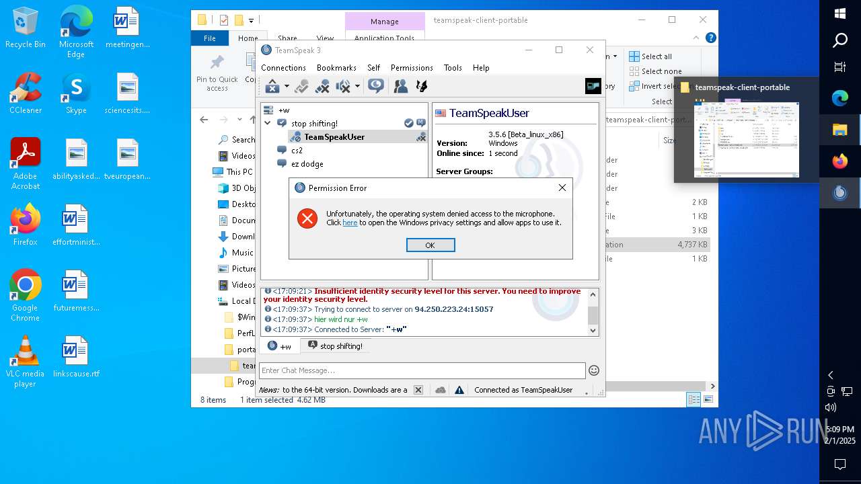Click the speech bubble away-status toolbar icon
Screen dimensions: 861x484
pos(376,86)
